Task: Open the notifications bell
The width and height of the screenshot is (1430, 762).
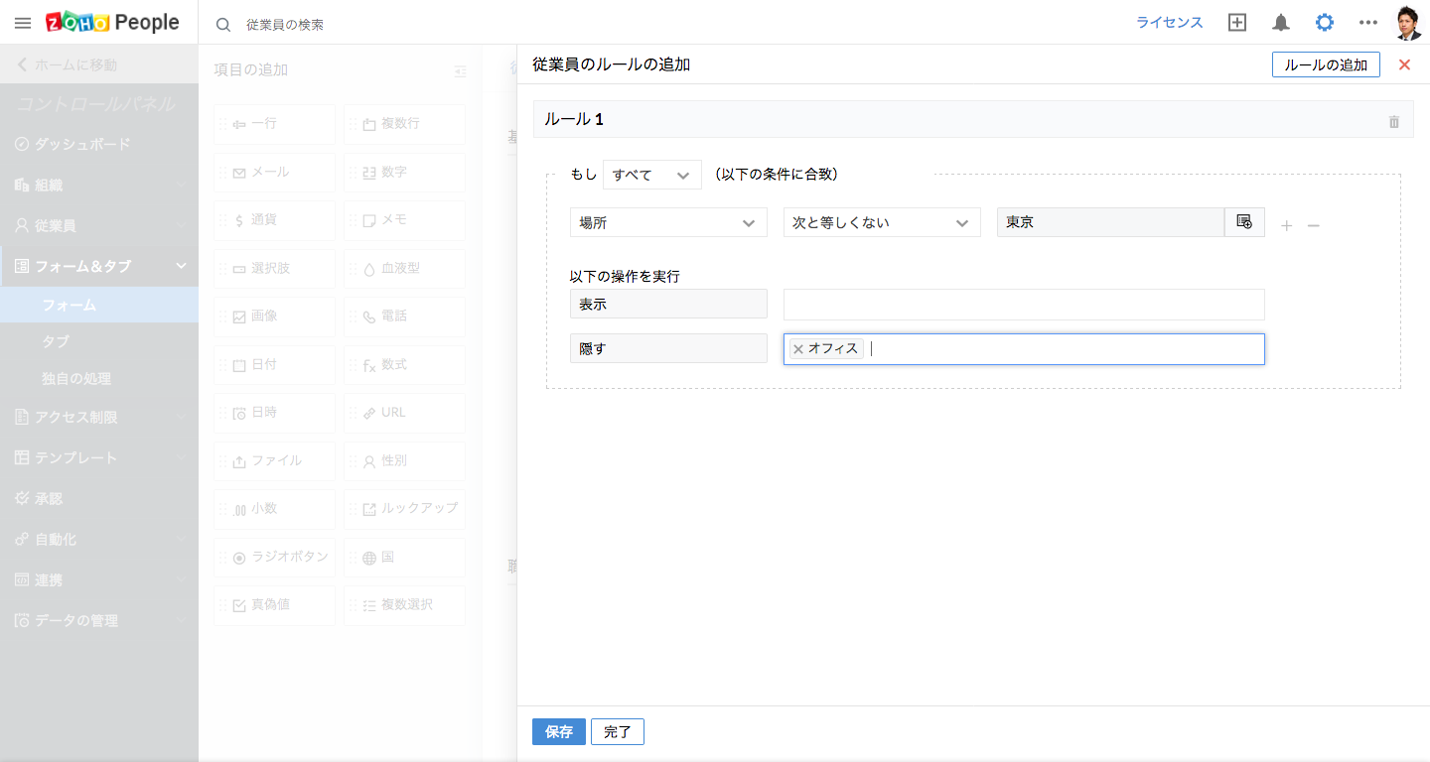Action: point(1281,23)
